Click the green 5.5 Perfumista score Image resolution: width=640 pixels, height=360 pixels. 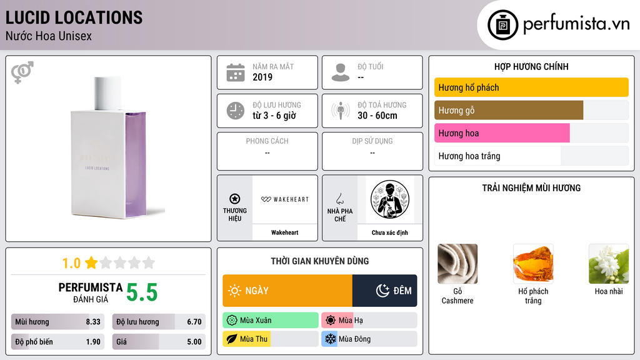tap(142, 292)
